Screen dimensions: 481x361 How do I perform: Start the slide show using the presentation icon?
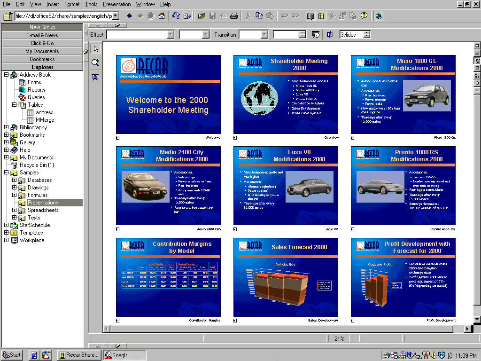95,76
